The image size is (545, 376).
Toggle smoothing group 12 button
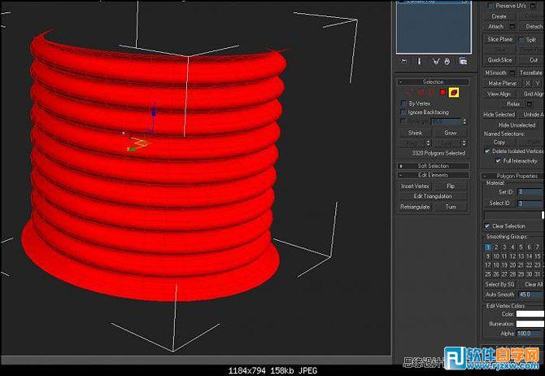pyautogui.click(x=512, y=256)
